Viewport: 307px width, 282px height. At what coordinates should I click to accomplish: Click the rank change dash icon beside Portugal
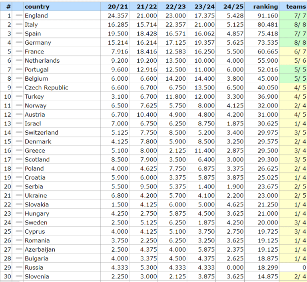[18, 70]
